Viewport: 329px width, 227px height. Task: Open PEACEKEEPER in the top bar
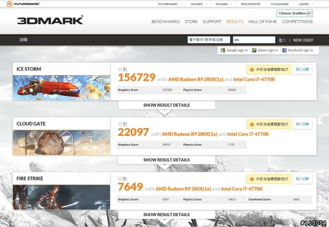pyautogui.click(x=250, y=4)
